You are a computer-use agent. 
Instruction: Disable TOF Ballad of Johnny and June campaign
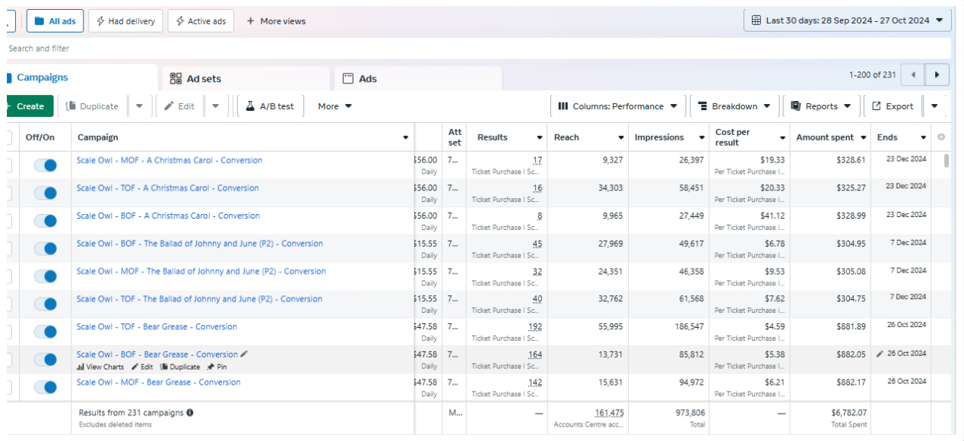tap(46, 304)
